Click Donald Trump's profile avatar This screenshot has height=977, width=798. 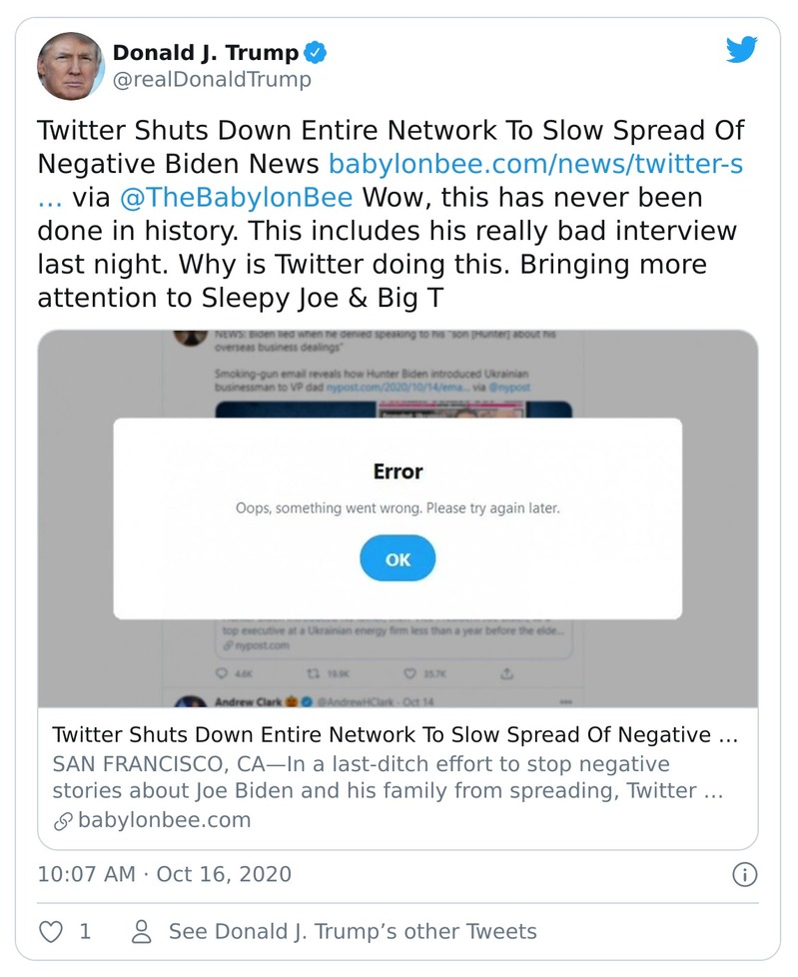click(70, 65)
